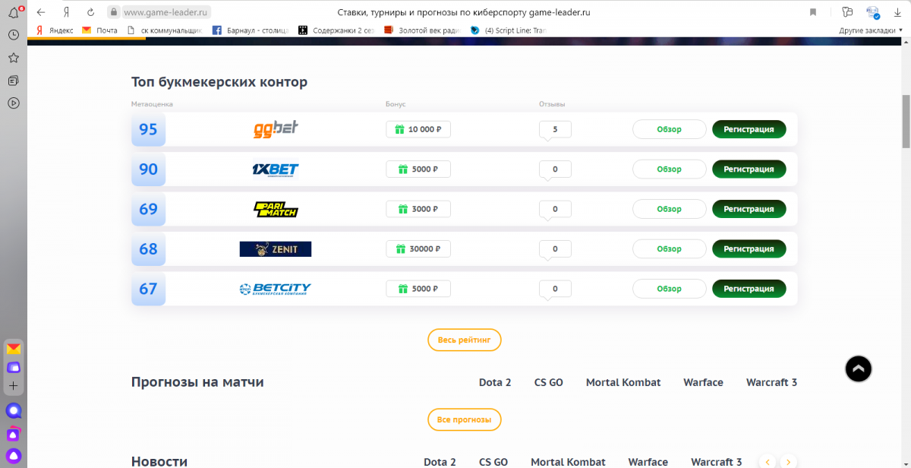Click "Регистрация" for the GGbet bookmaker
Image resolution: width=911 pixels, height=468 pixels.
[x=749, y=129]
